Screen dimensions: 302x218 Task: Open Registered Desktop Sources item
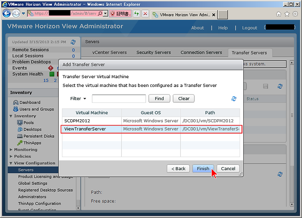(45, 190)
